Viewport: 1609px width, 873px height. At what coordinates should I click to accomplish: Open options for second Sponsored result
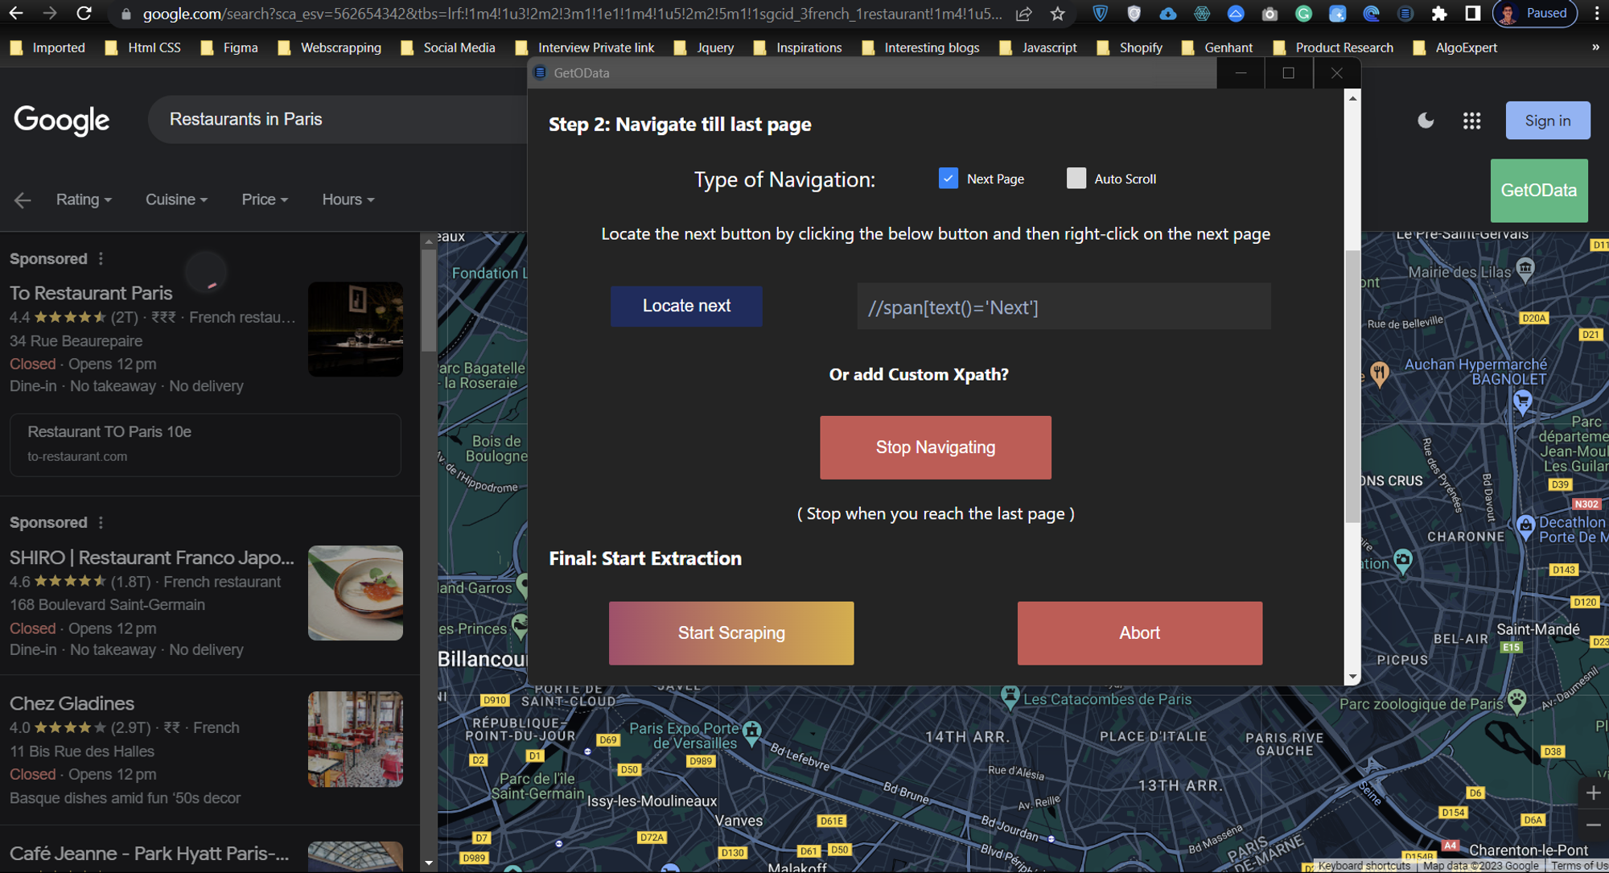pyautogui.click(x=101, y=523)
